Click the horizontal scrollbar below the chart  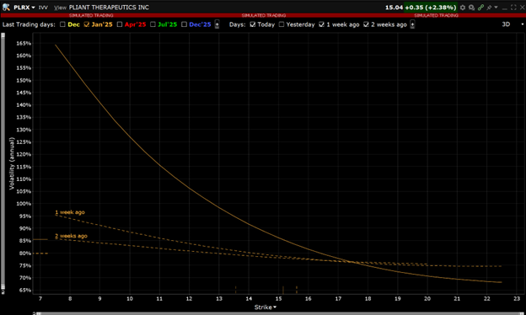click(x=281, y=313)
